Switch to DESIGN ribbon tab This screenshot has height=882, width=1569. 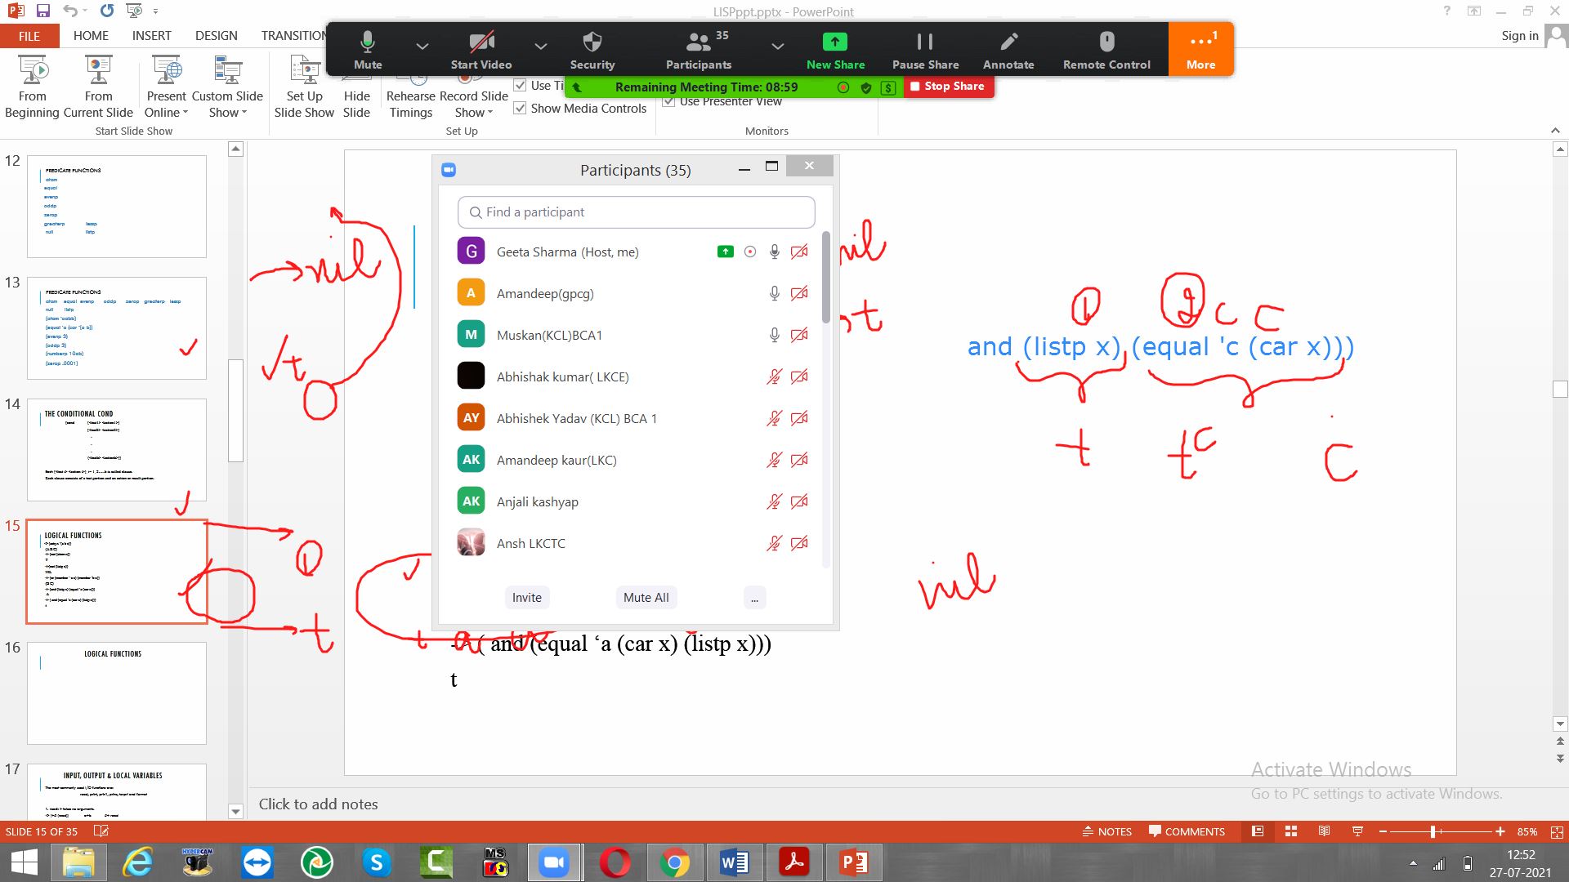(217, 36)
